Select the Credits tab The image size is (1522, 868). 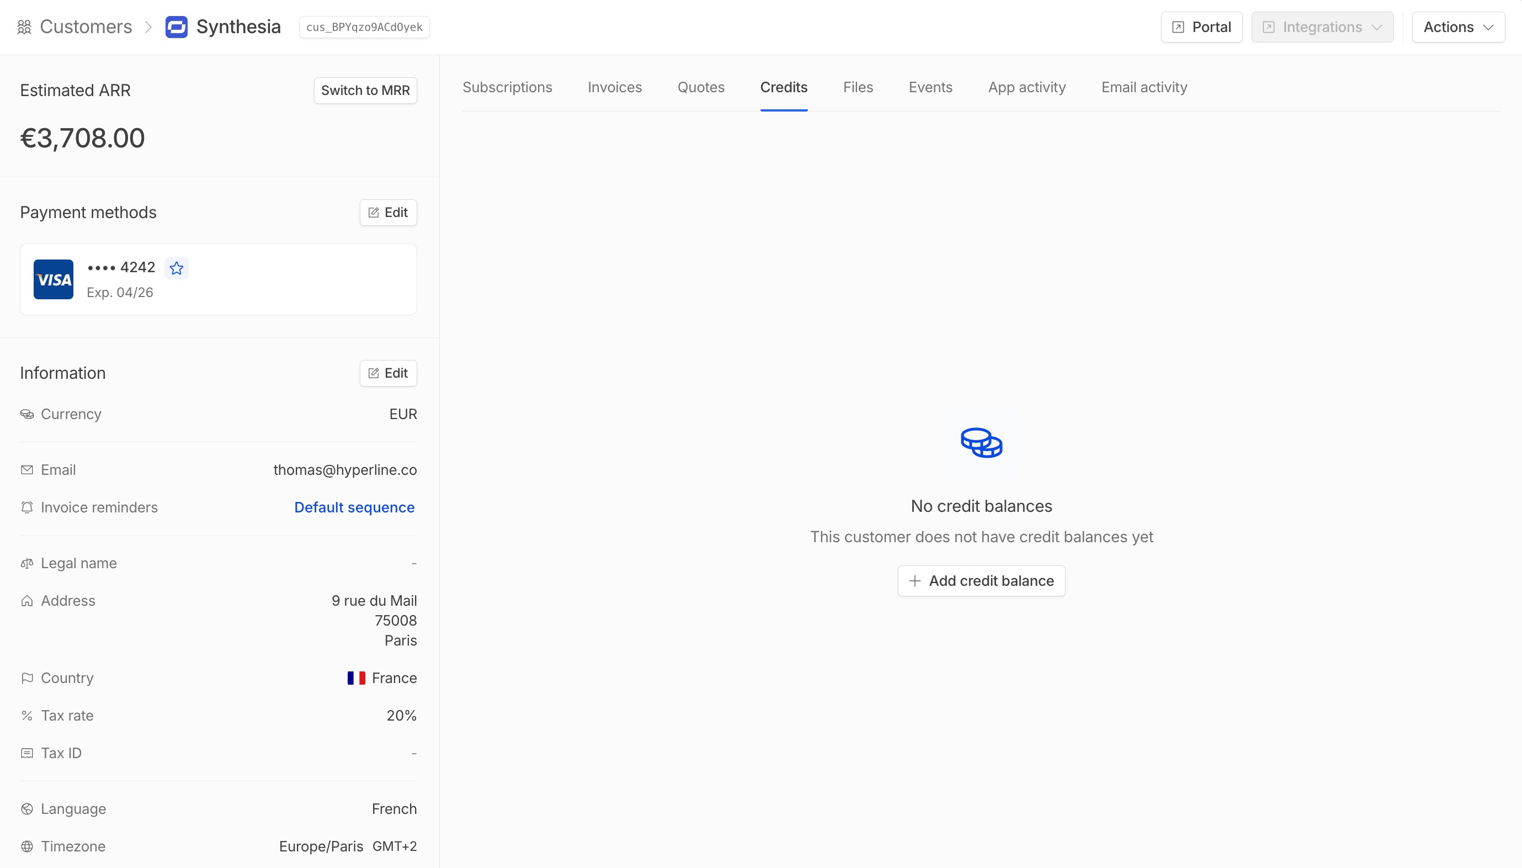(783, 87)
